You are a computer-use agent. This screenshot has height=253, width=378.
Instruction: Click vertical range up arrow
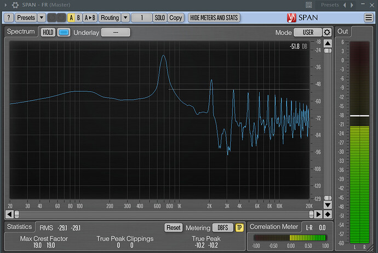point(328,43)
